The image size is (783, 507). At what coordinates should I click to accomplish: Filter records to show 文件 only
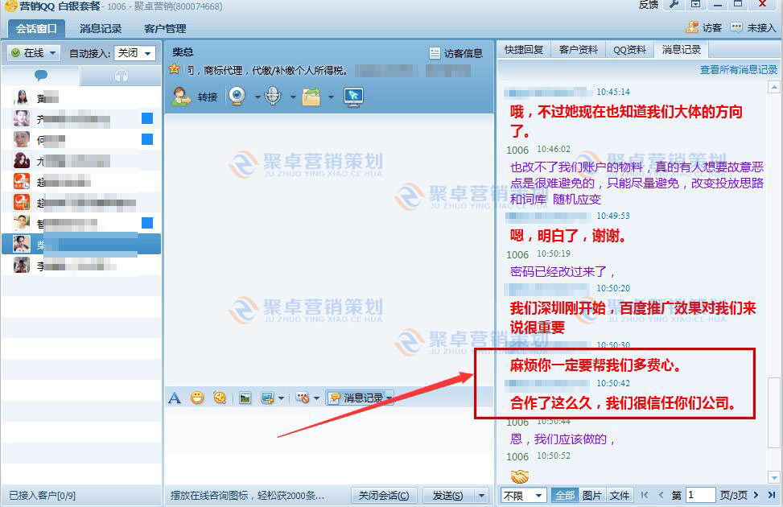(x=619, y=495)
